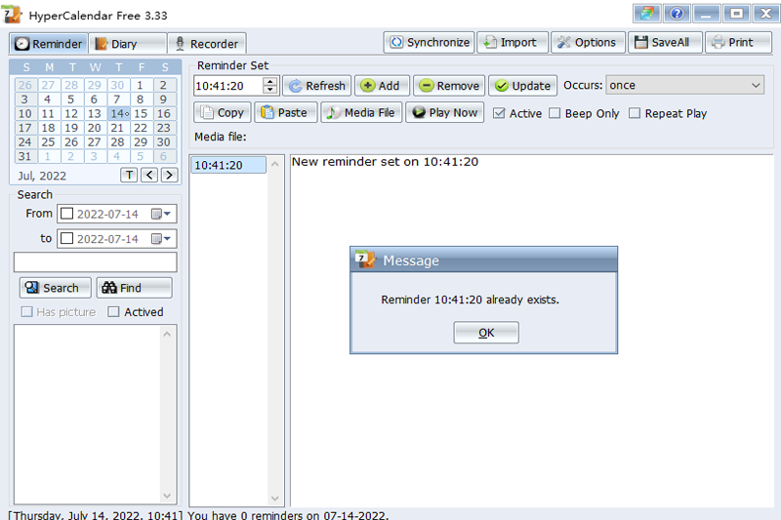Select July 8 in the calendar
This screenshot has width=781, height=520.
pos(141,99)
